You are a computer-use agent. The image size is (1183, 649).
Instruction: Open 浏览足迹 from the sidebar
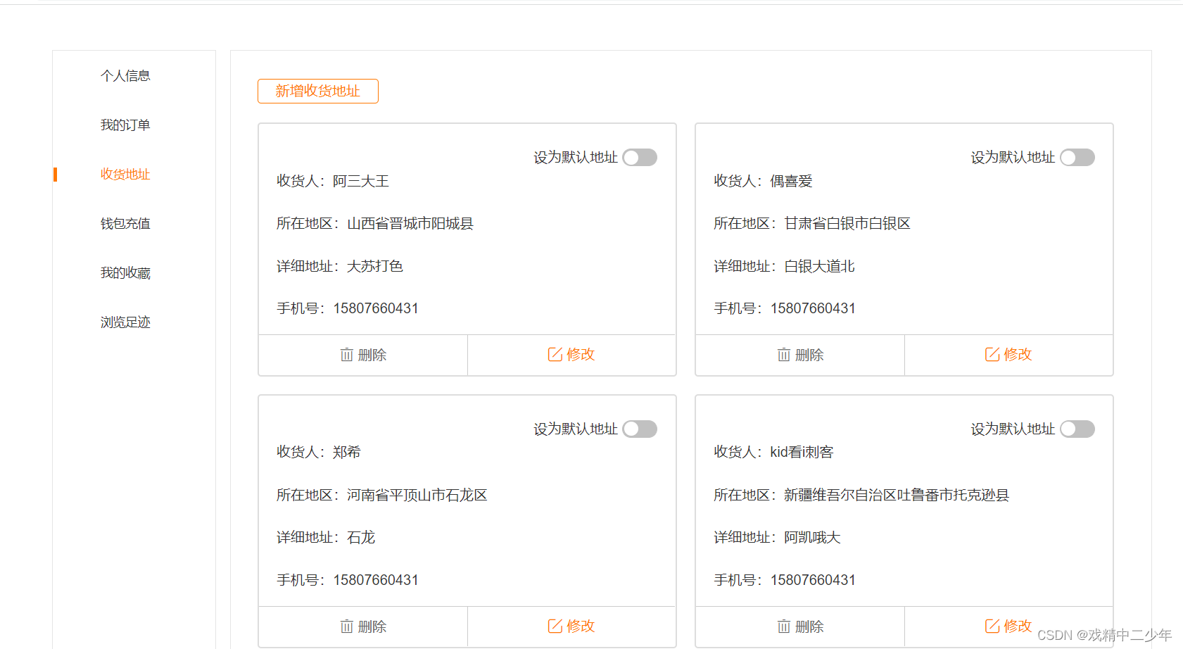click(x=125, y=322)
